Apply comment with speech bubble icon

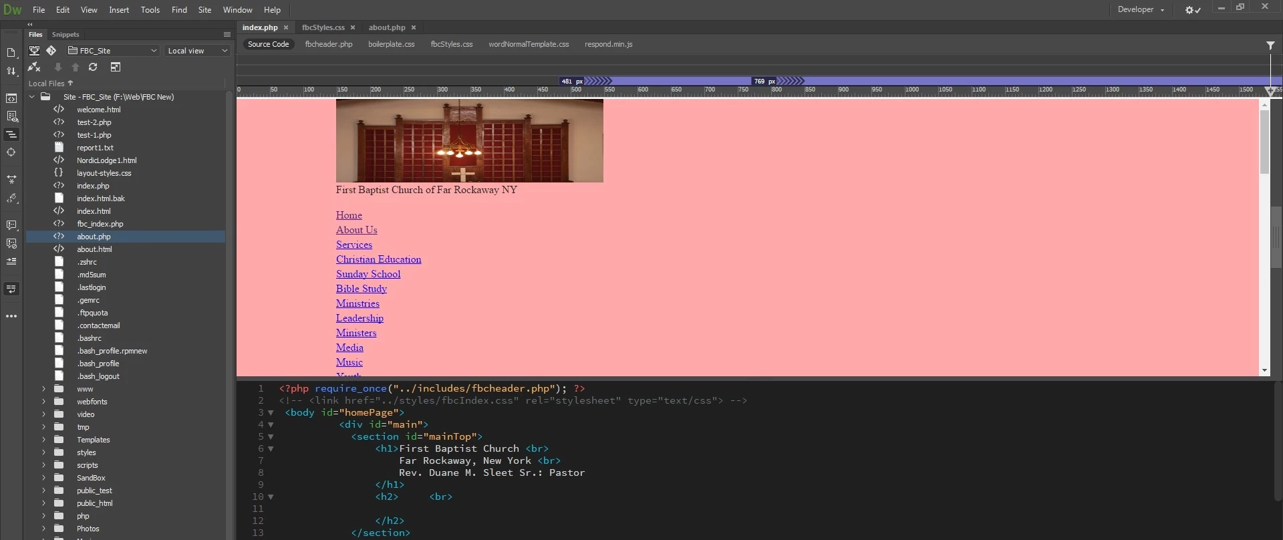[11, 225]
